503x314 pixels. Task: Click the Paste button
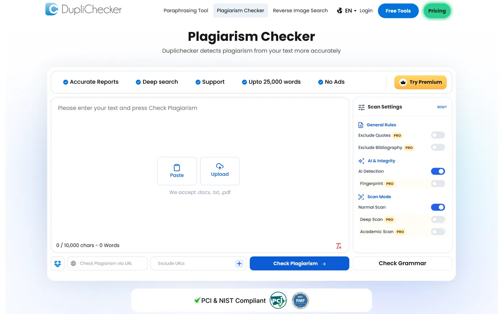pos(177,171)
